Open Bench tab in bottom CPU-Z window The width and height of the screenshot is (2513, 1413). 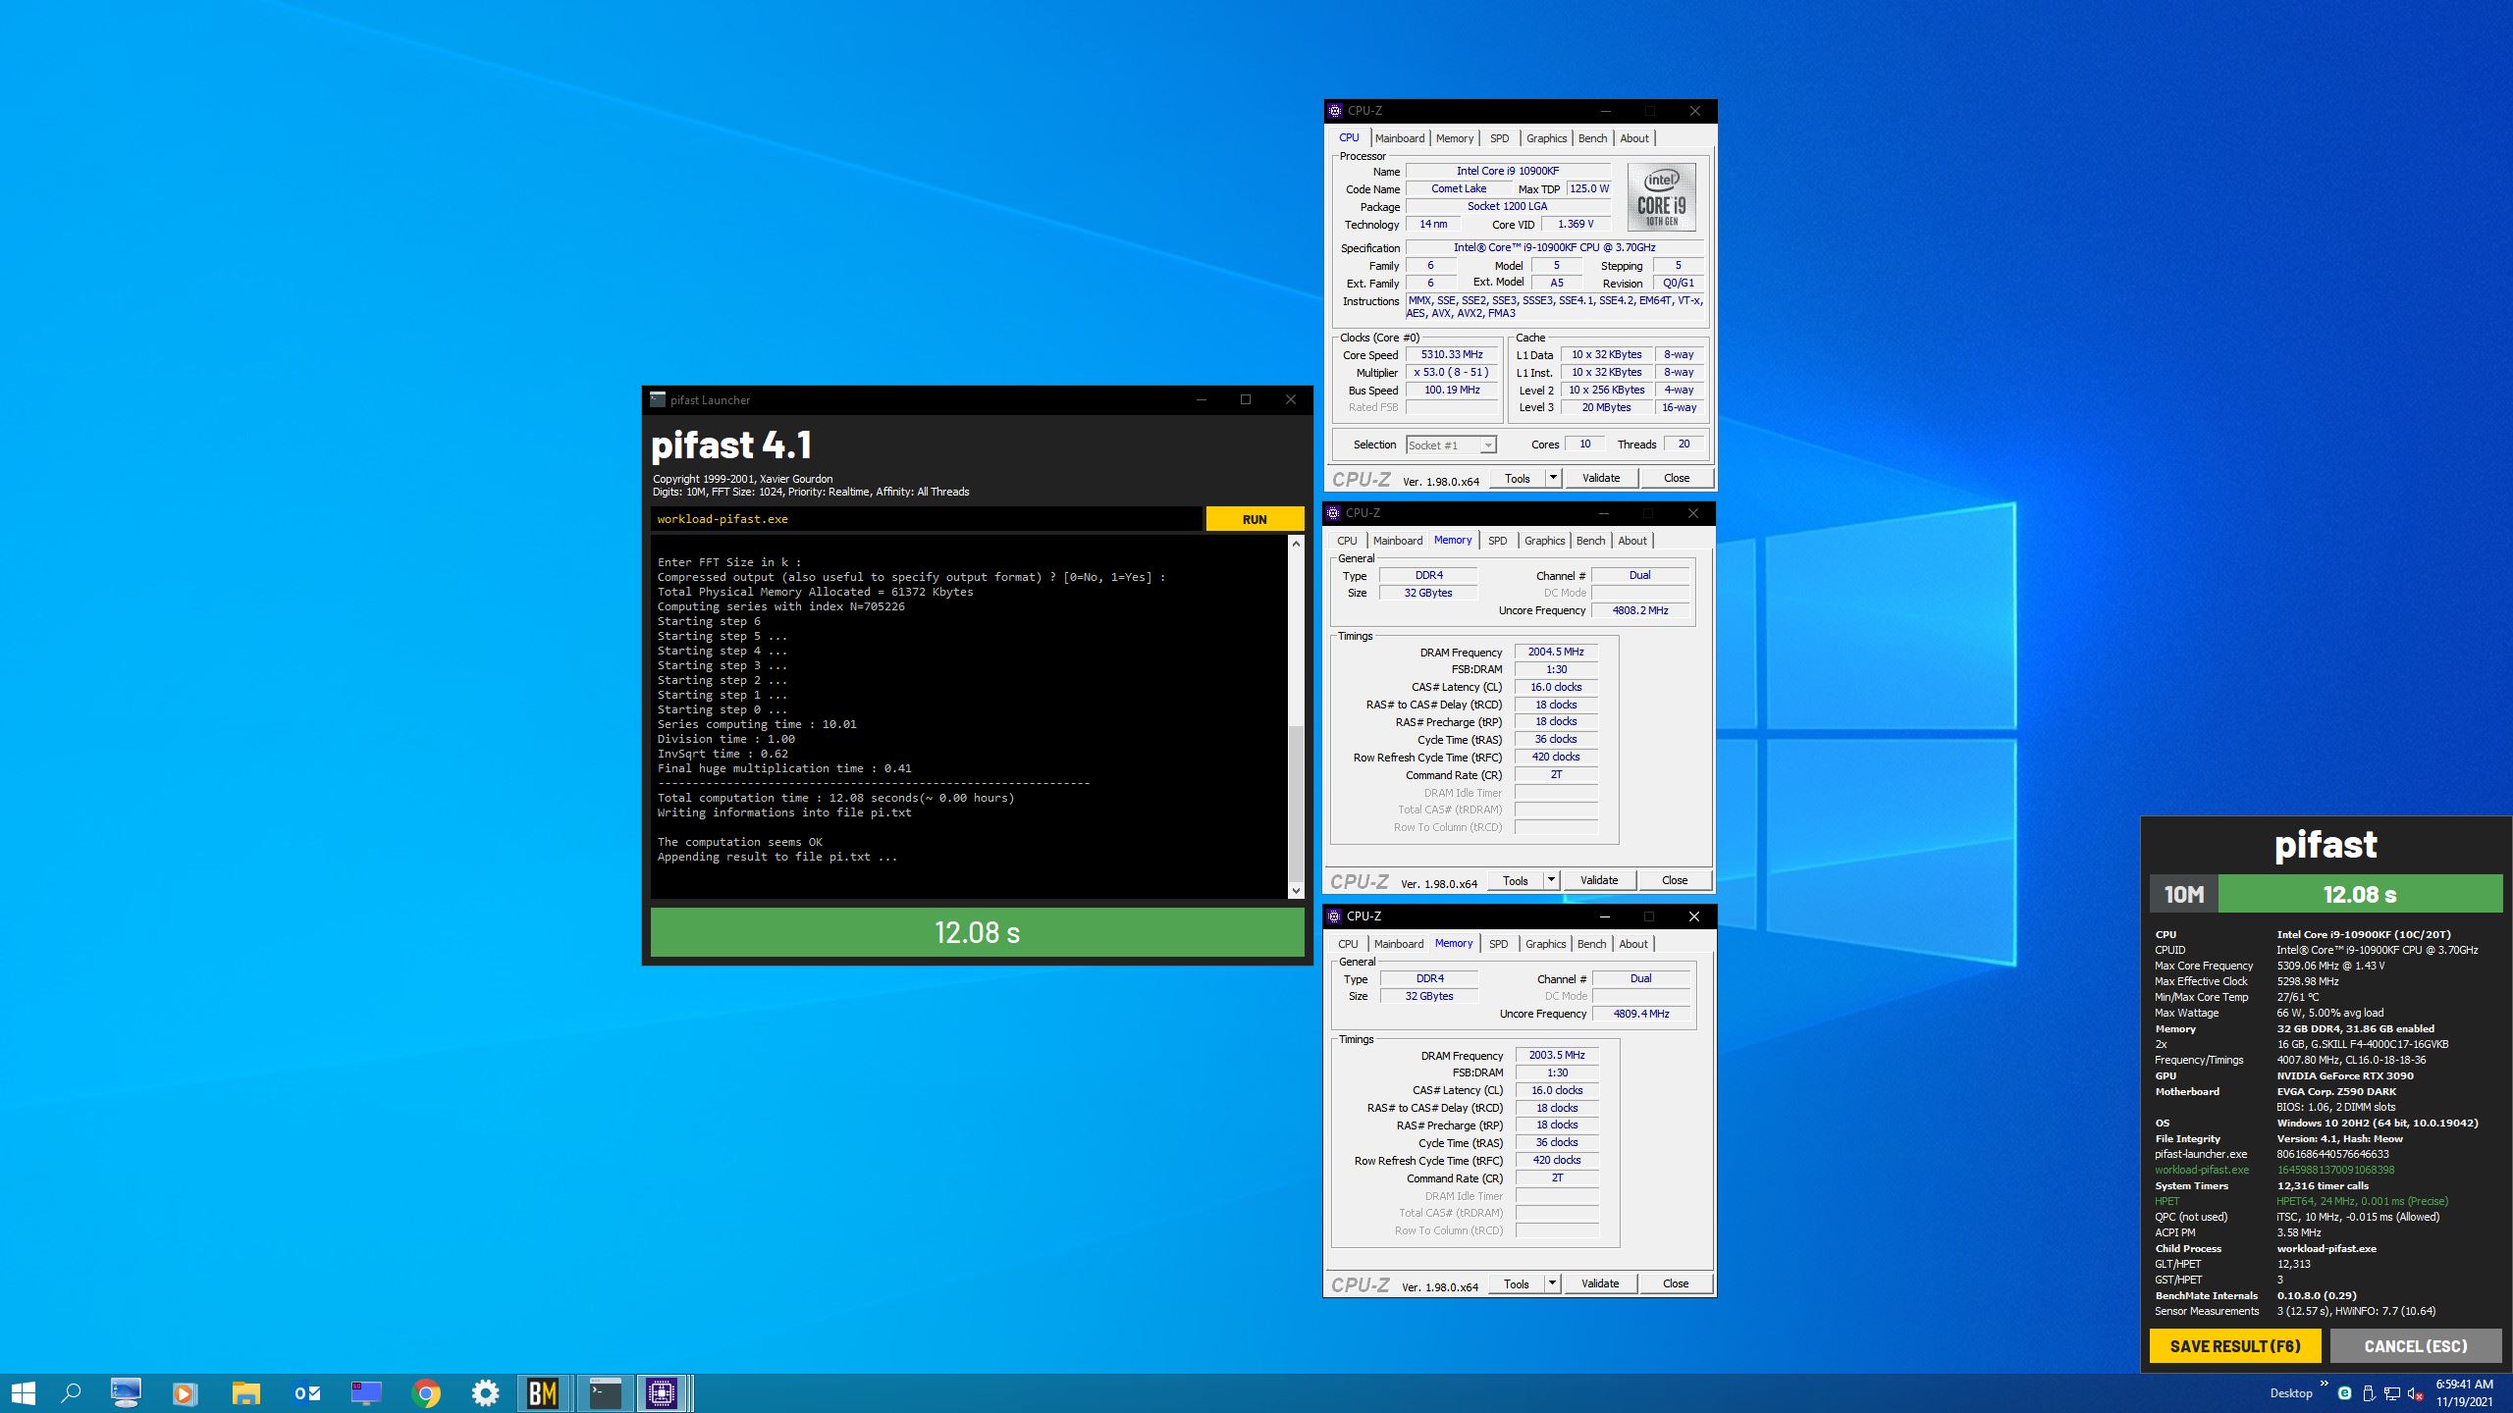[x=1591, y=944]
